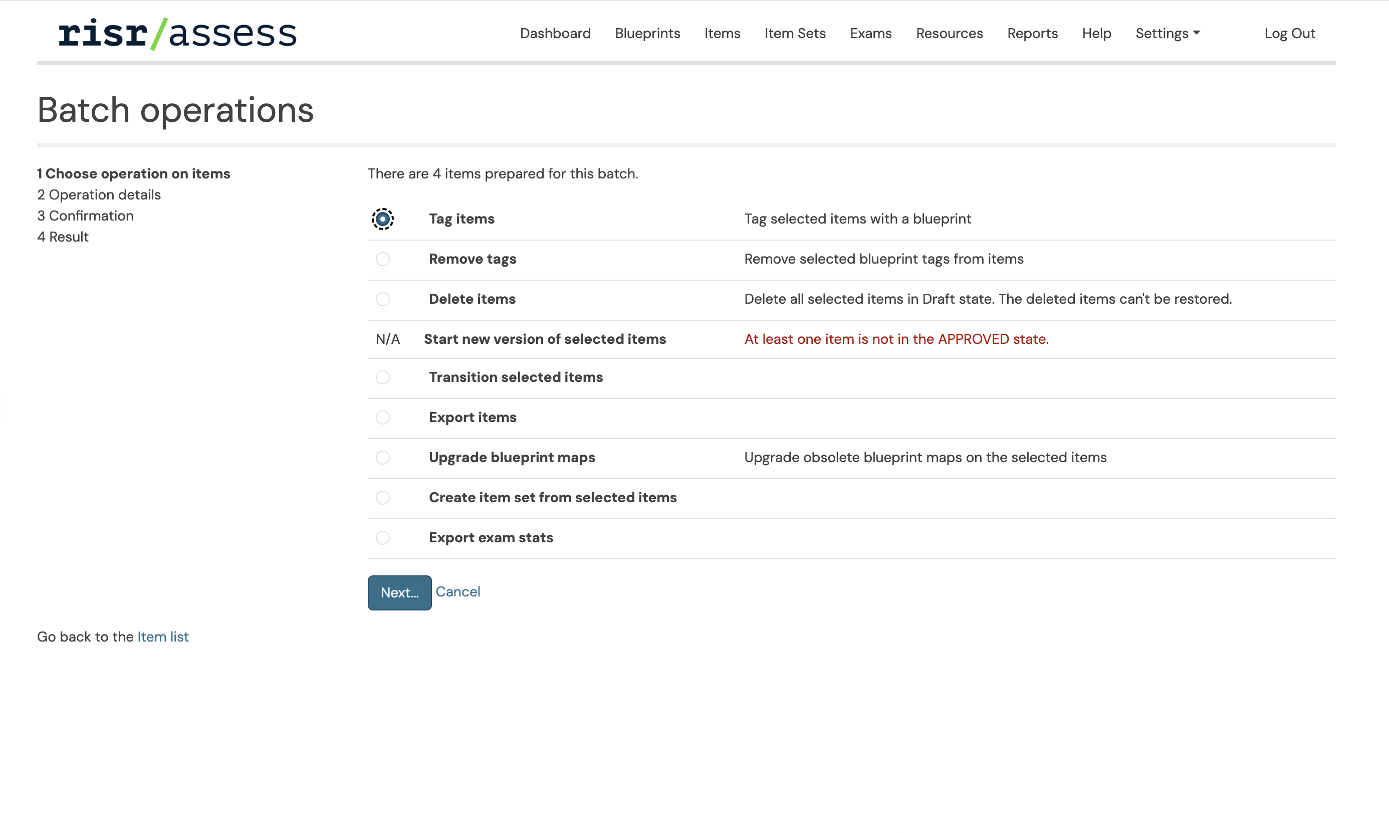Click 'Upgrade obsolete blueprint maps' description text
The height and width of the screenshot is (833, 1389).
925,458
